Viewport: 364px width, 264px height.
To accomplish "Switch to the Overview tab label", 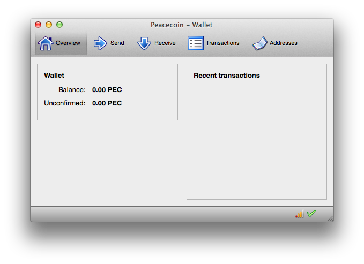I will (68, 43).
